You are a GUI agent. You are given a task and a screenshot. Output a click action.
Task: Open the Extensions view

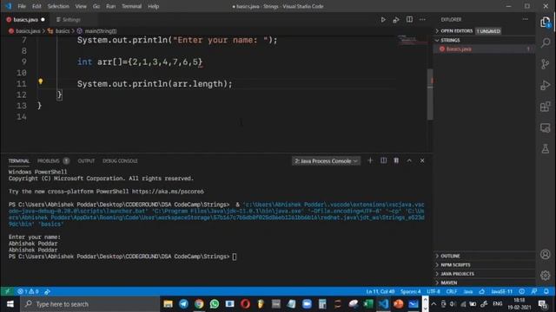[x=546, y=107]
